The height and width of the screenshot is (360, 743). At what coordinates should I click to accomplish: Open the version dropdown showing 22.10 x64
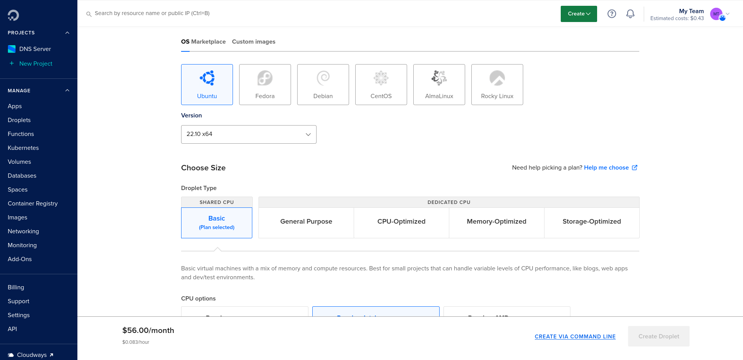[249, 134]
